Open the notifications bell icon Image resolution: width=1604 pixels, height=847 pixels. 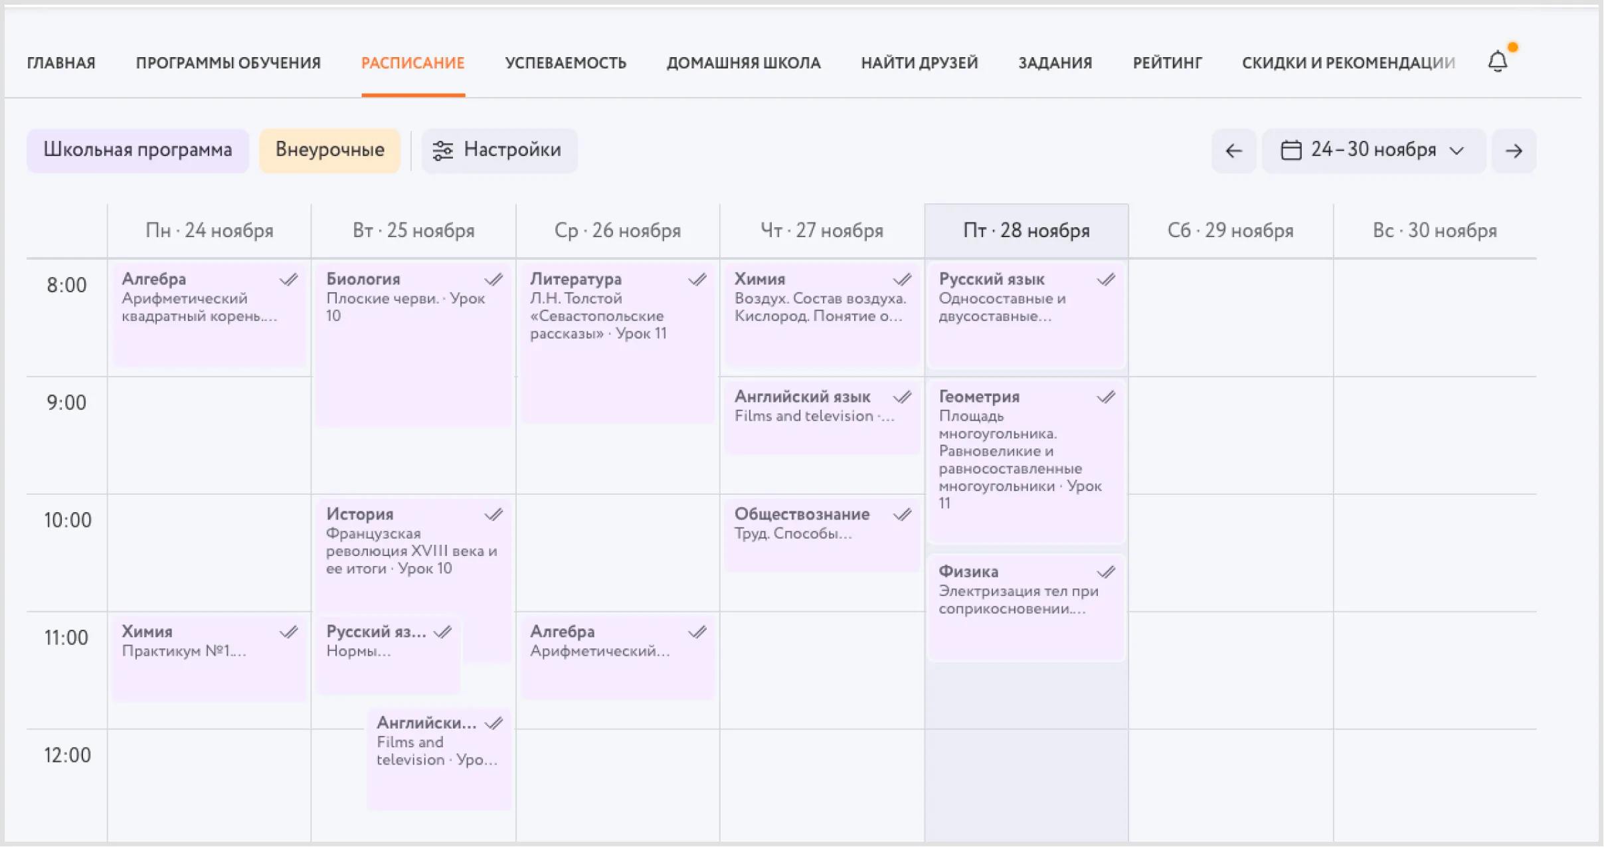pyautogui.click(x=1497, y=62)
